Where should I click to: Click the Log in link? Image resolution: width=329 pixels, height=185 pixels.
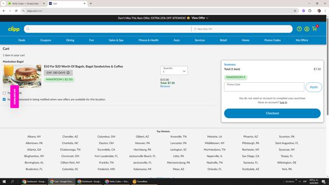point(283,102)
